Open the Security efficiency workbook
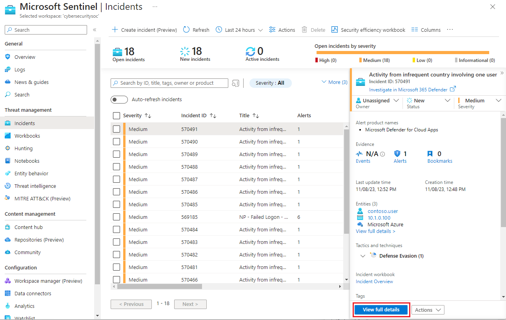The image size is (506, 320). [x=368, y=30]
